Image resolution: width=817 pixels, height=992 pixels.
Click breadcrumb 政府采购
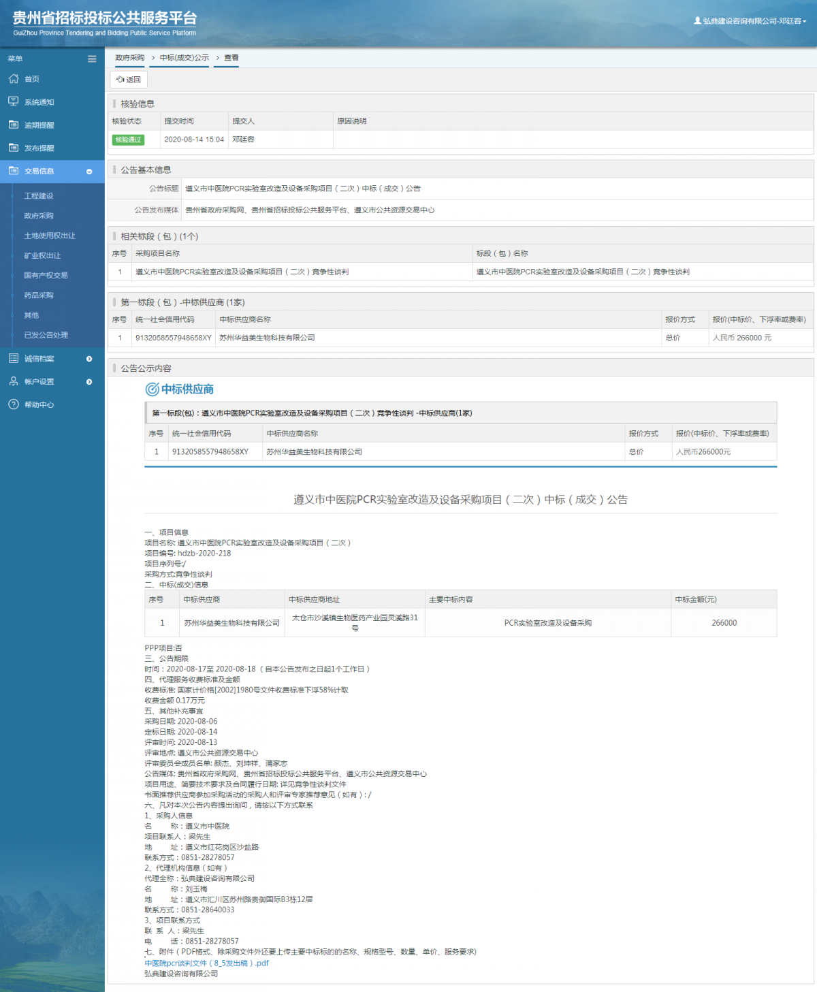pyautogui.click(x=129, y=58)
